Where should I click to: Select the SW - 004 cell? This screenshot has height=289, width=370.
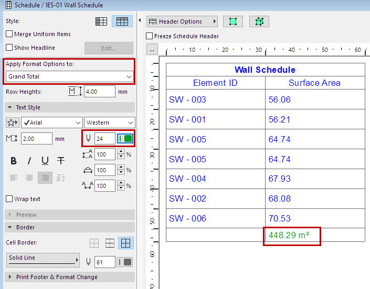(216, 179)
